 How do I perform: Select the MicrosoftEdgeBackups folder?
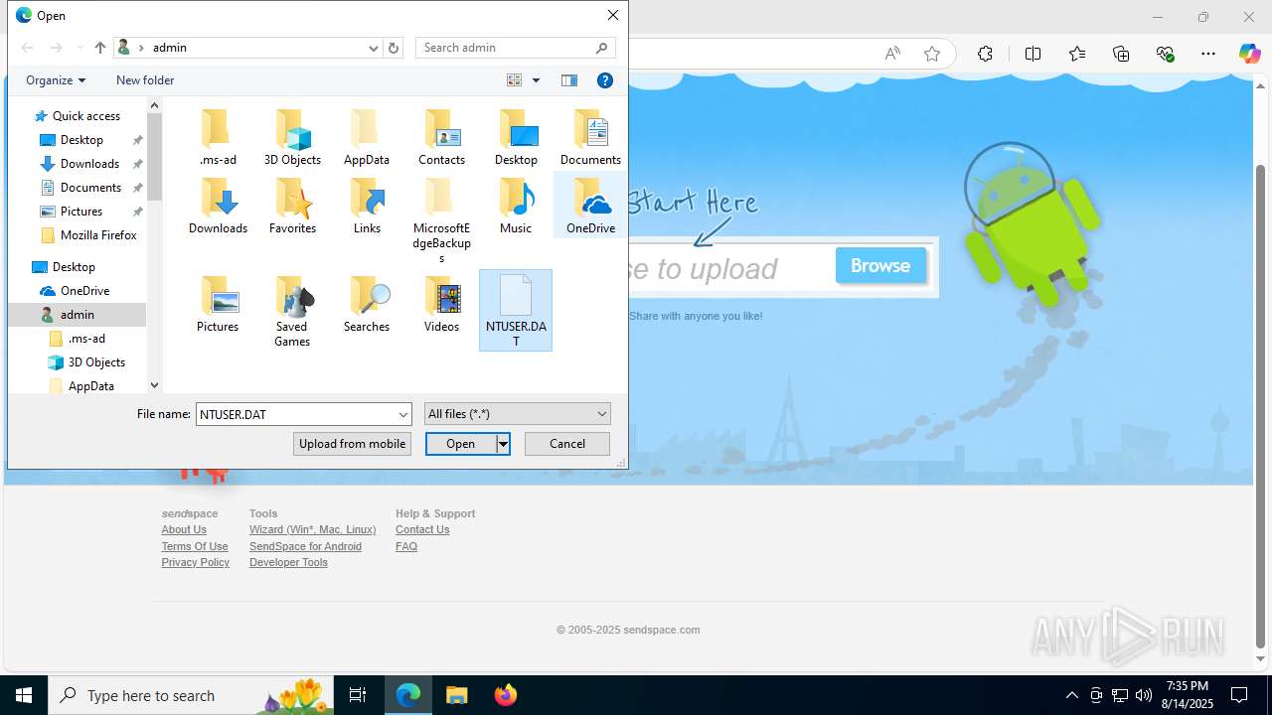click(x=441, y=221)
